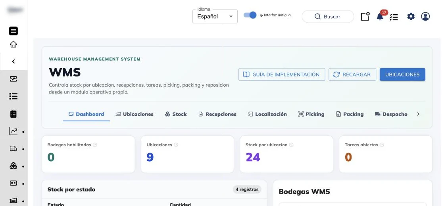Open the delivery truck sidebar icon
The image size is (446, 206).
(x=13, y=149)
